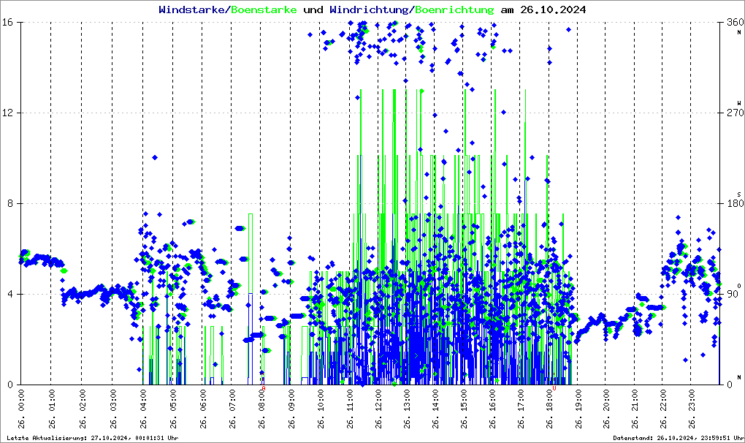Click the '26. 22:00' time axis label
This screenshot has width=745, height=443.
(662, 409)
